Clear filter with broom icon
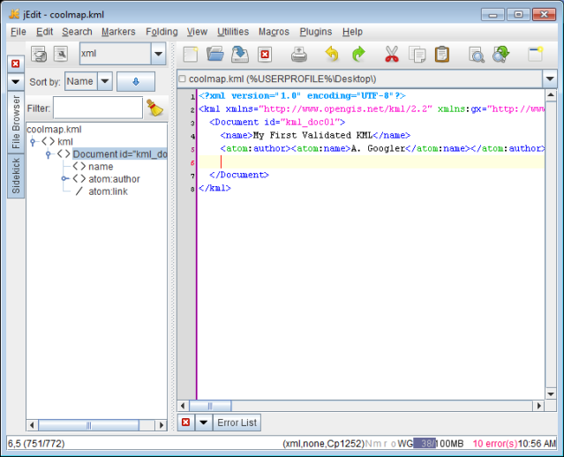This screenshot has height=457, width=564. (155, 108)
